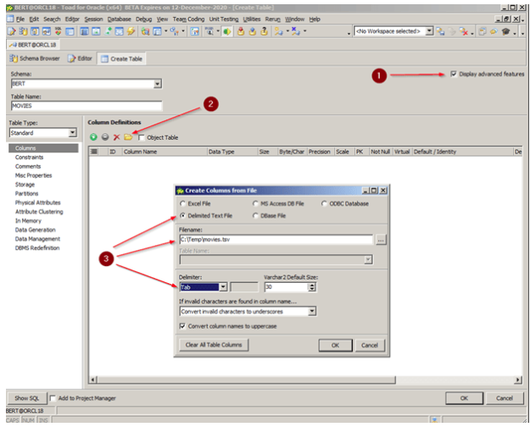
Task: Open the Database menu
Action: (x=119, y=19)
